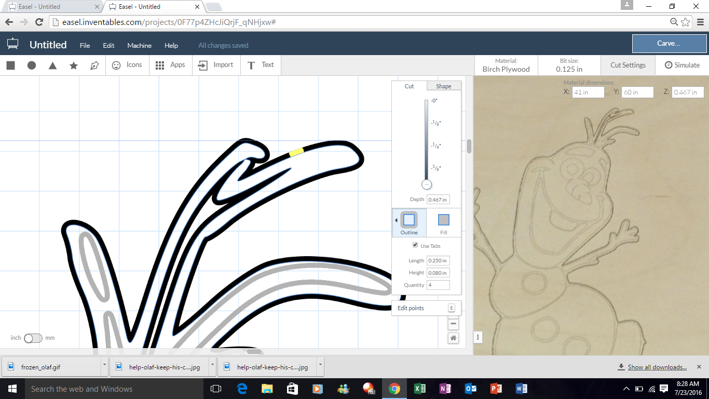Select the circle shape tool
709x399 pixels.
tap(32, 65)
